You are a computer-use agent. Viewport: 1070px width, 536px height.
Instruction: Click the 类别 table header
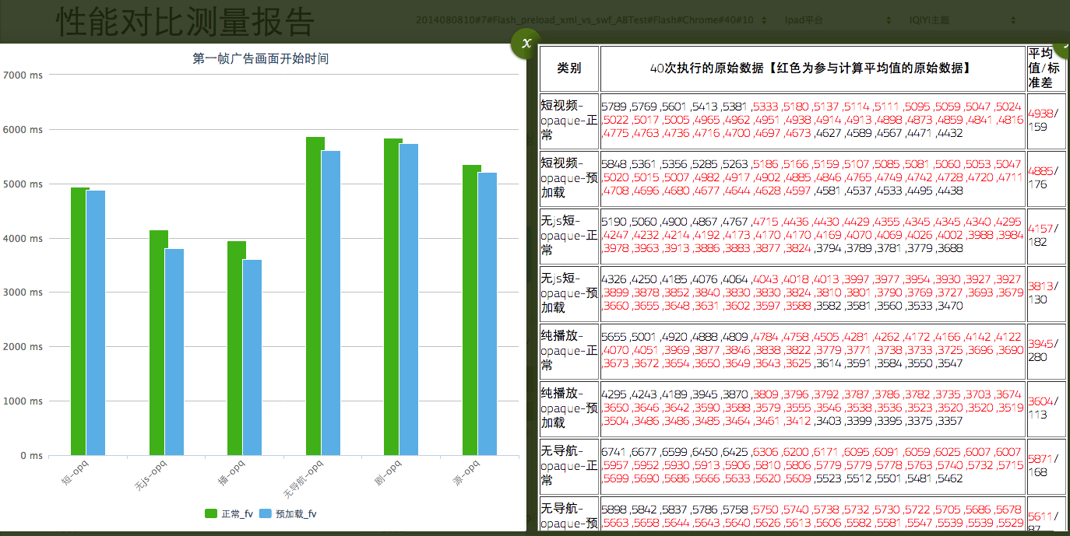point(568,68)
